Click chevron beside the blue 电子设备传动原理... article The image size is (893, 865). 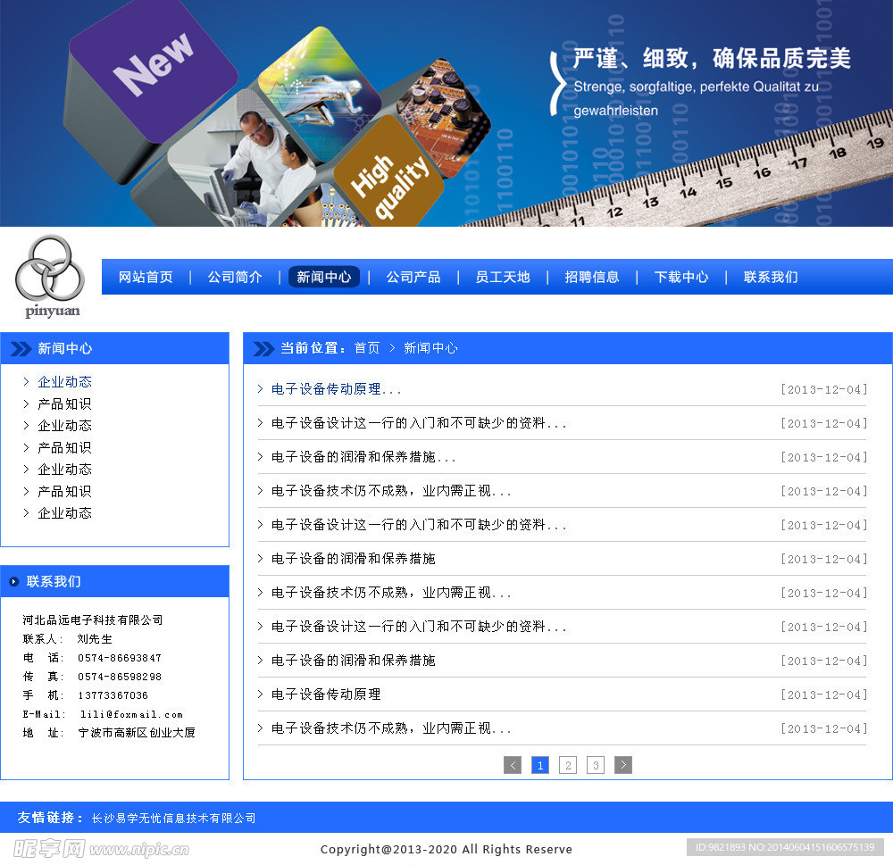click(260, 389)
